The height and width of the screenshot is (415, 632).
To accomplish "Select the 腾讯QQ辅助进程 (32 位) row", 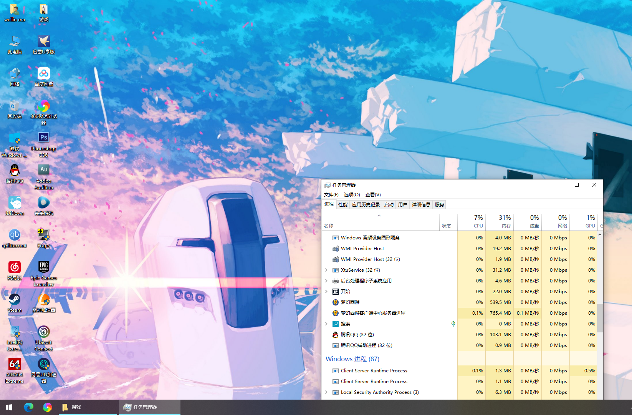I will pos(459,345).
